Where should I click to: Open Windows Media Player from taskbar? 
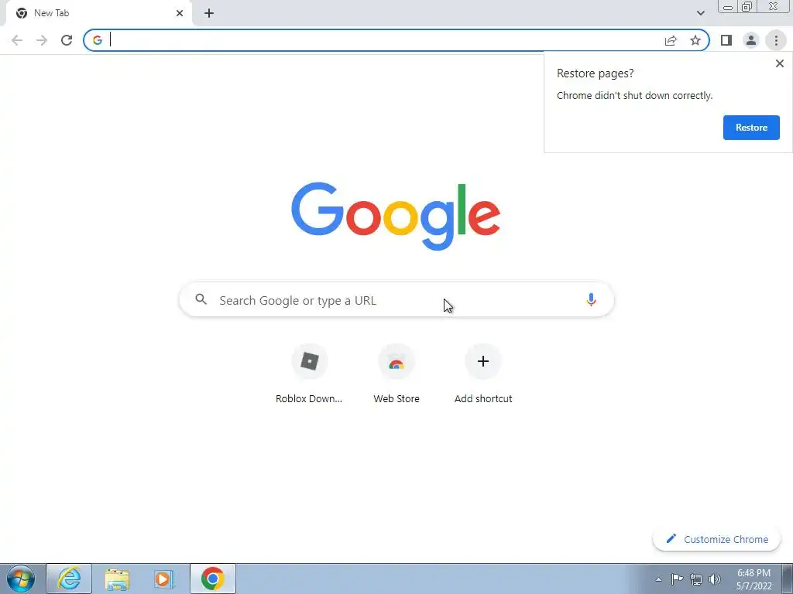click(x=164, y=579)
